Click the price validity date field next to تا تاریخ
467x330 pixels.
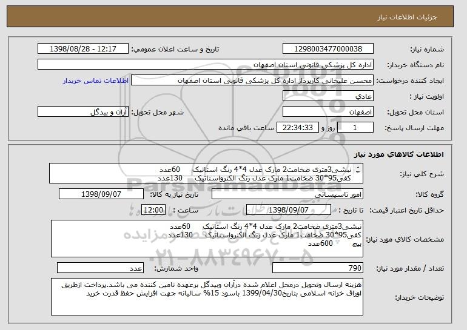[289, 210]
